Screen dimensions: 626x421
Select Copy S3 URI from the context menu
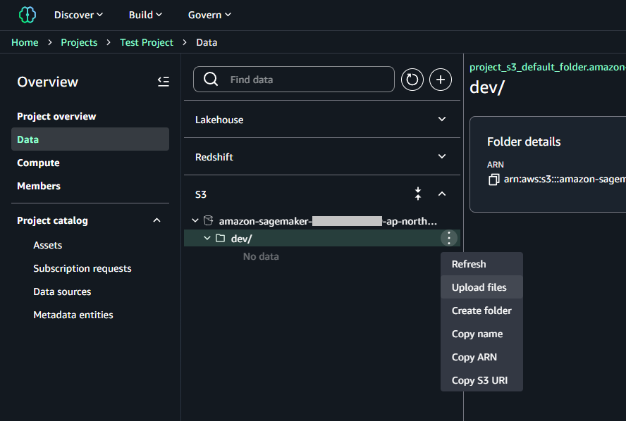[x=481, y=380]
